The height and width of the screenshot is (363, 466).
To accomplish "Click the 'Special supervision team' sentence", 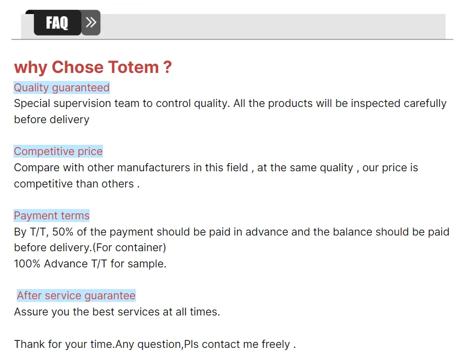I will (230, 103).
